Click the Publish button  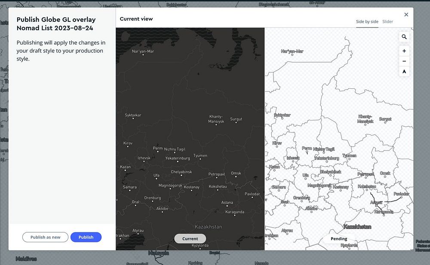[86, 237]
